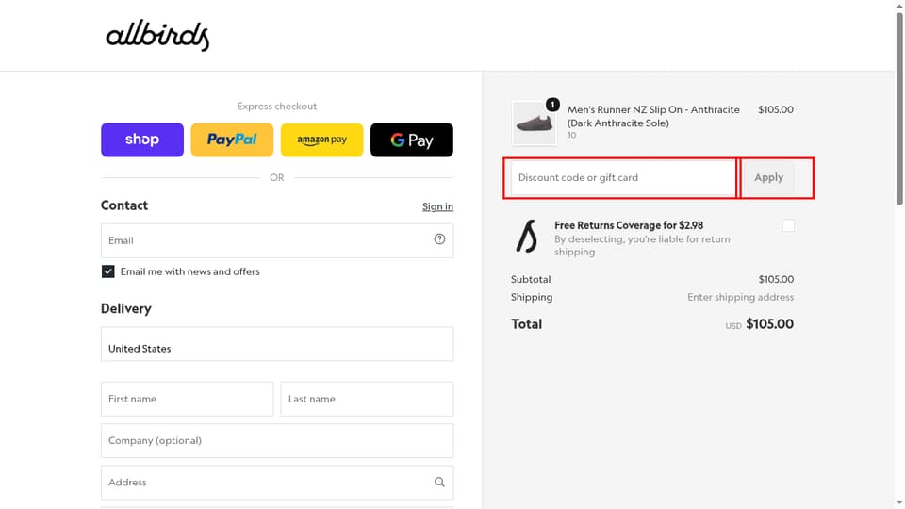The width and height of the screenshot is (905, 509).
Task: Open the Runner NZ Slip On thumbnail
Action: (535, 123)
